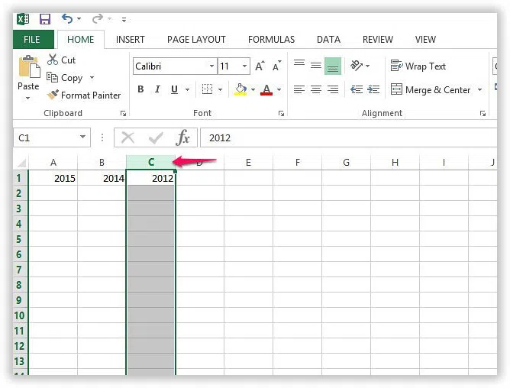Open the font size dropdown
The image size is (510, 388).
pyautogui.click(x=244, y=66)
